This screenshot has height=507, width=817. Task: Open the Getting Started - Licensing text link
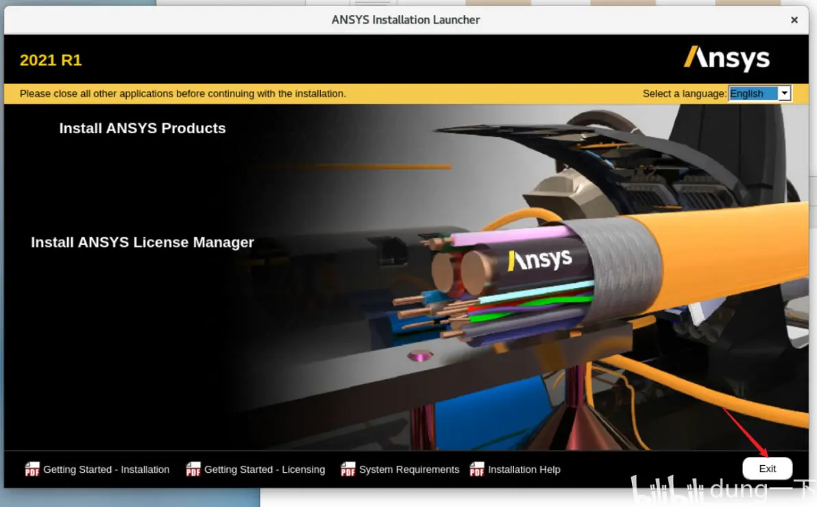(265, 469)
